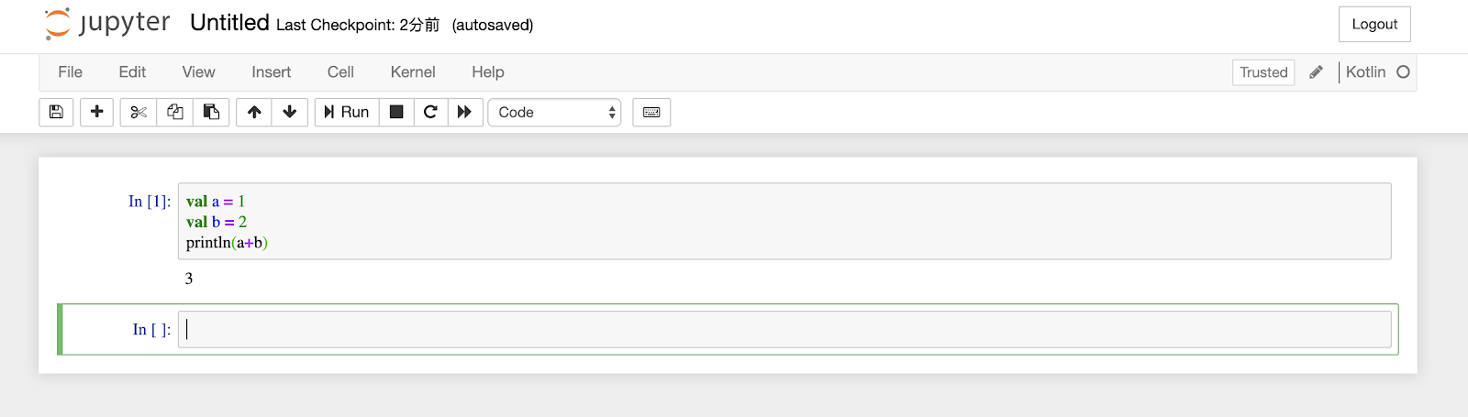Click the pencil edit icon beside Trusted
Screen dimensions: 1468x417
[x=1316, y=72]
